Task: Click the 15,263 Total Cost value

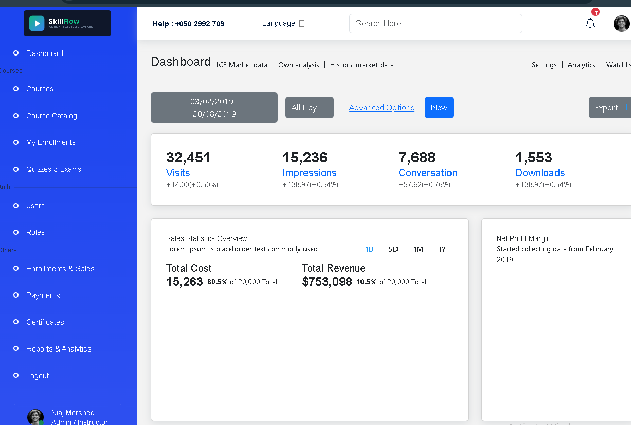Action: click(x=185, y=282)
